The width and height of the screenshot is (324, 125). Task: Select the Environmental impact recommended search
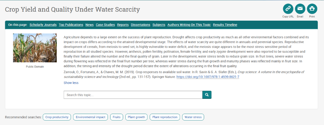90,117
